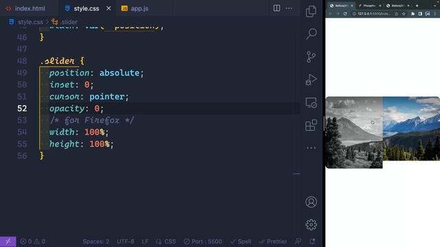This screenshot has width=440, height=247.
Task: Open the Run and Debug icon
Action: pos(311,80)
